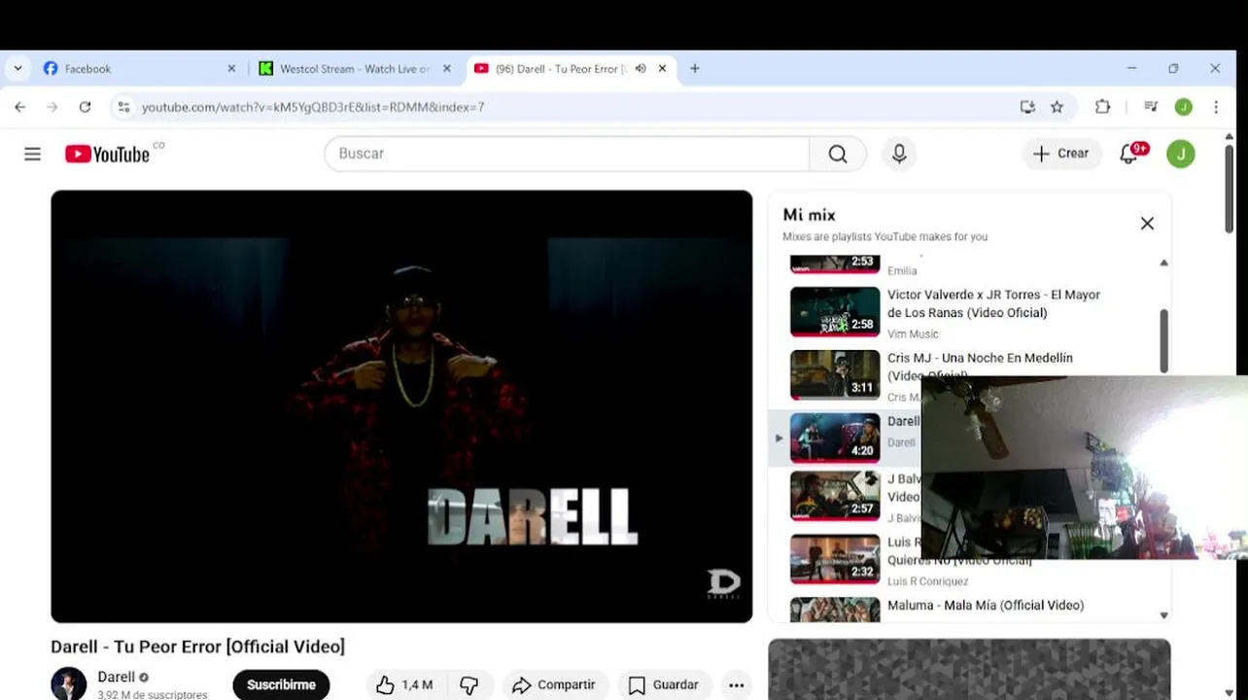View site information icon in address bar
Viewport: 1248px width, 700px height.
pos(123,107)
